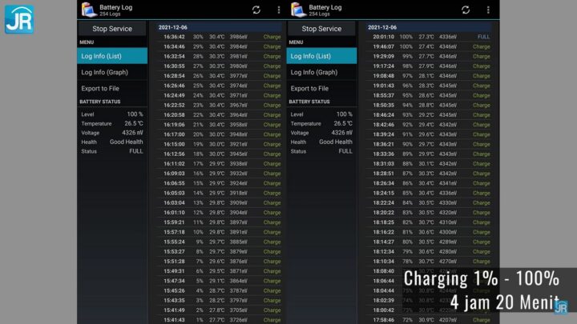Screen dimensions: 577x324
Task: Stop Service in the right panel
Action: pos(321,29)
